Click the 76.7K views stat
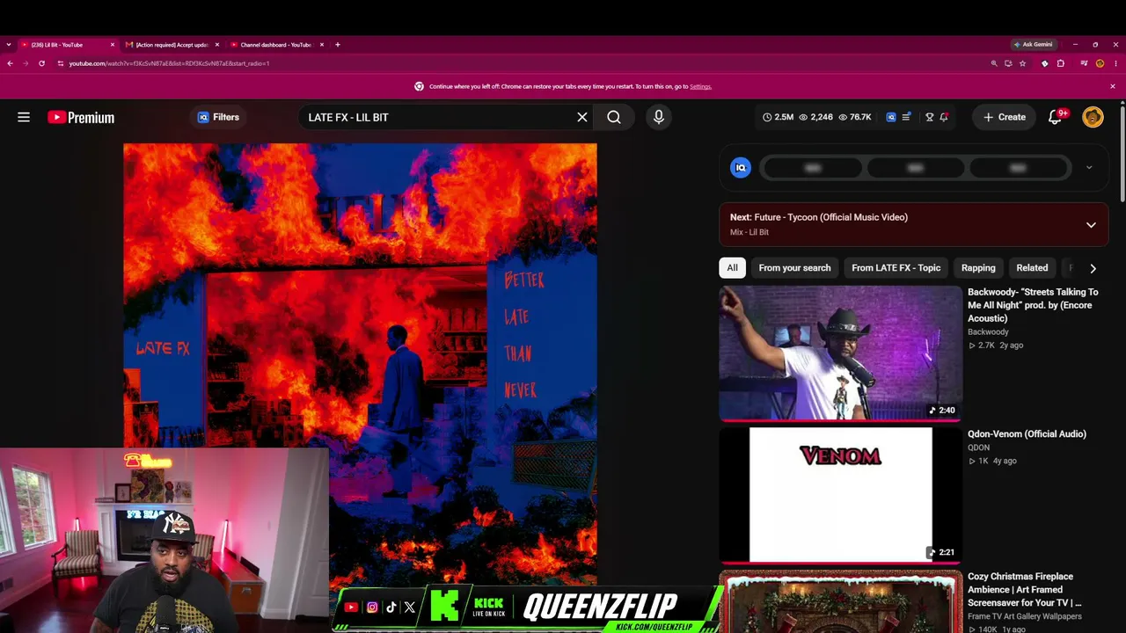This screenshot has height=633, width=1126. point(855,117)
